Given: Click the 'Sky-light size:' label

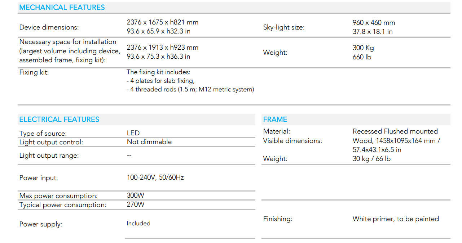Looking at the screenshot, I should click(284, 27).
